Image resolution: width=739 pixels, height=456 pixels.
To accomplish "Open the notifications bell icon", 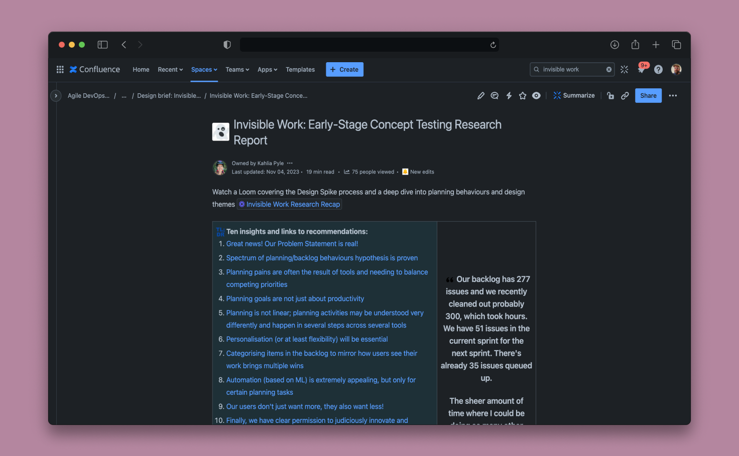I will (x=641, y=70).
